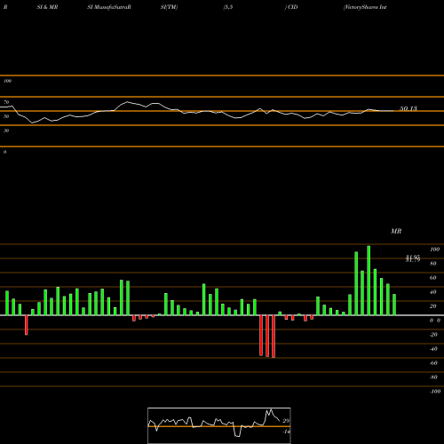The image size is (444, 444).
Task: Click the 60 label on the MR axis
Action: pyautogui.click(x=433, y=278)
